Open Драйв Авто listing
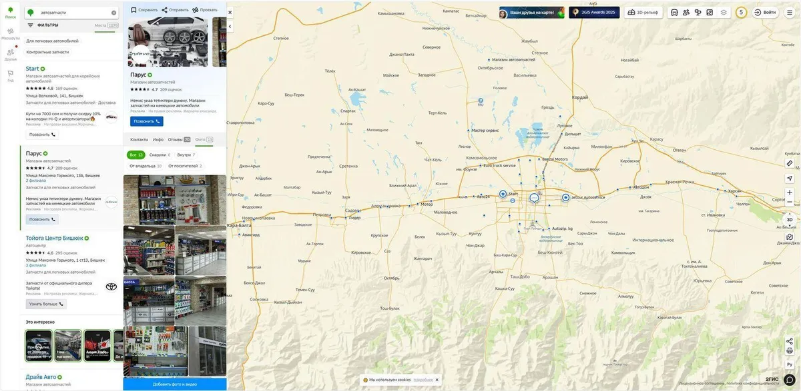 coord(41,377)
